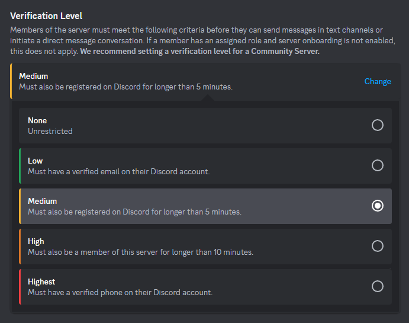The width and height of the screenshot is (409, 323).
Task: Click green color bar on Low option
Action: pos(20,166)
